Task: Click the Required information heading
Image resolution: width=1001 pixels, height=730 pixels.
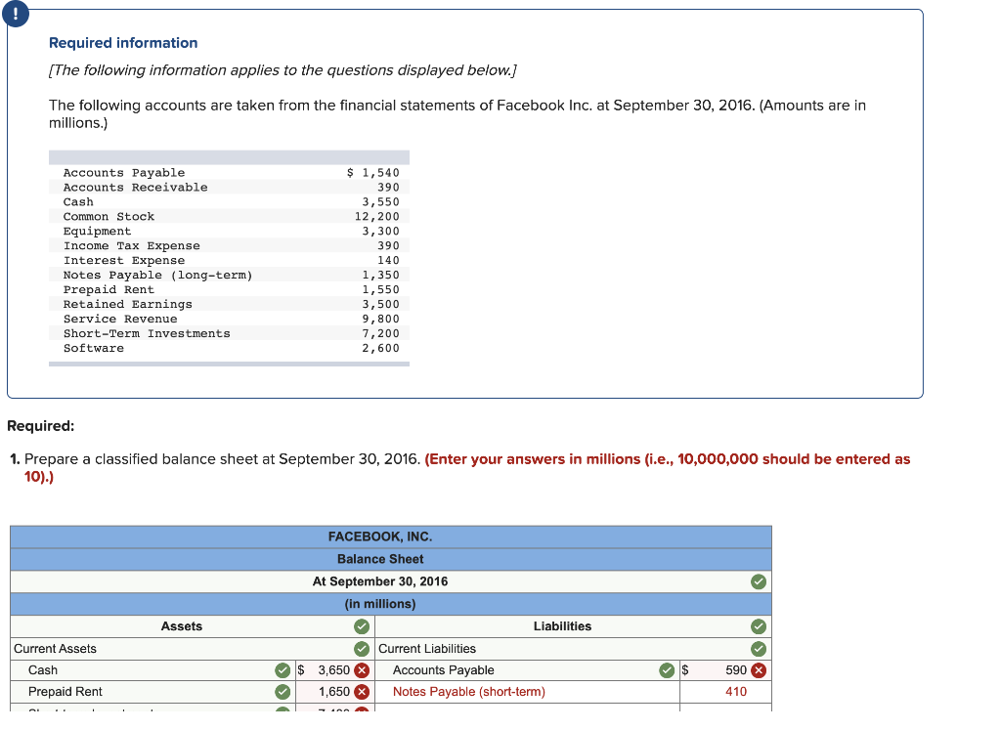Action: (123, 43)
